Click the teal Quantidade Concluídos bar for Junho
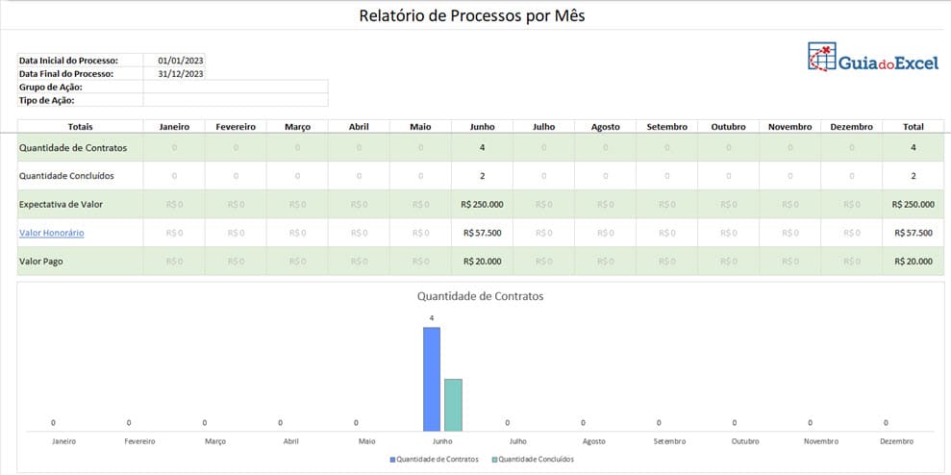The width and height of the screenshot is (951, 475). [x=453, y=405]
